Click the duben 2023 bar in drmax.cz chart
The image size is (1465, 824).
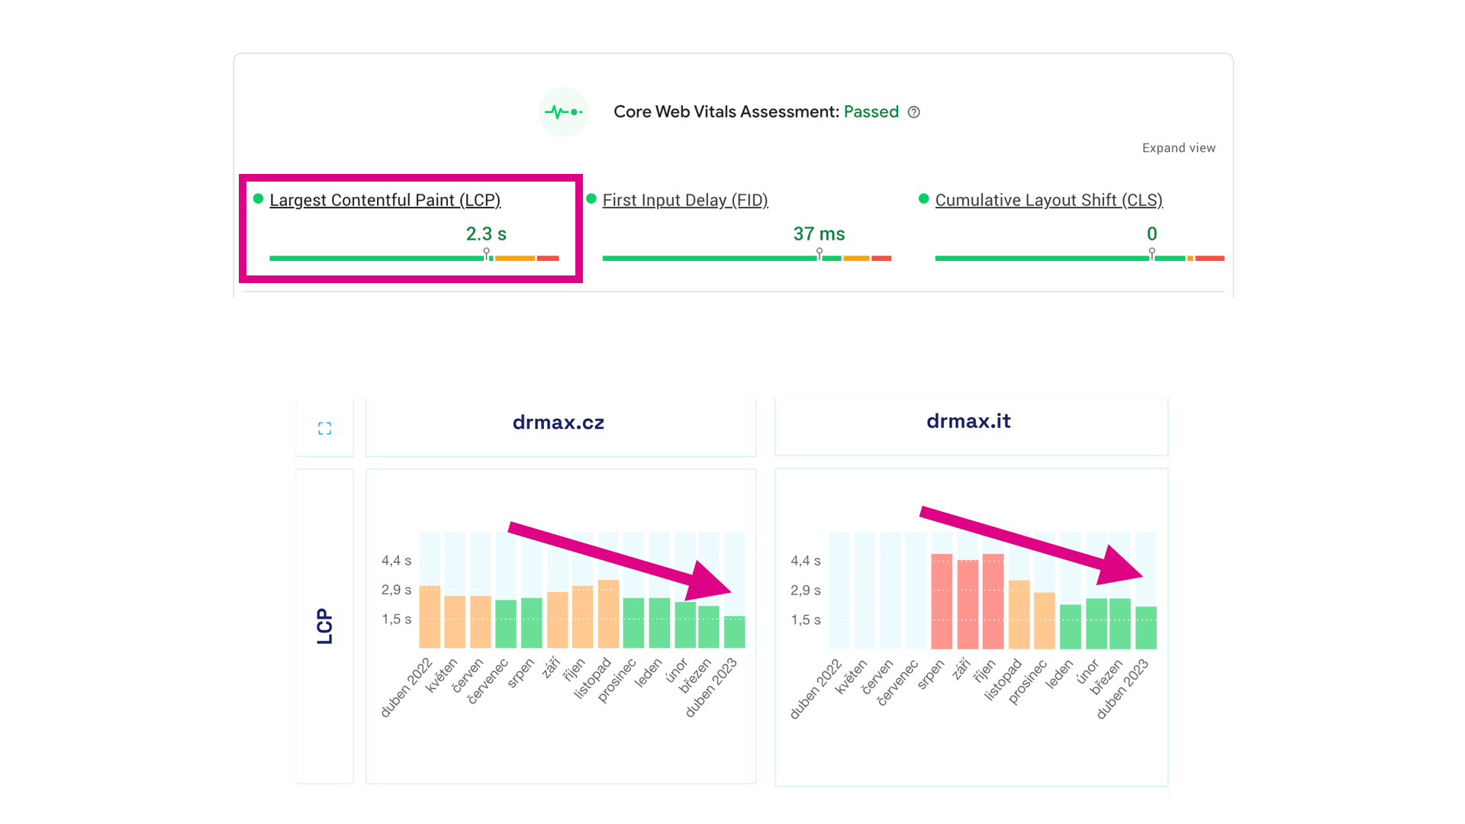click(x=734, y=632)
